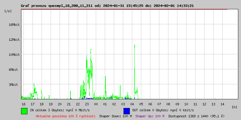
Task: Click the 23 hour mark on time axis
Action: [87, 104]
